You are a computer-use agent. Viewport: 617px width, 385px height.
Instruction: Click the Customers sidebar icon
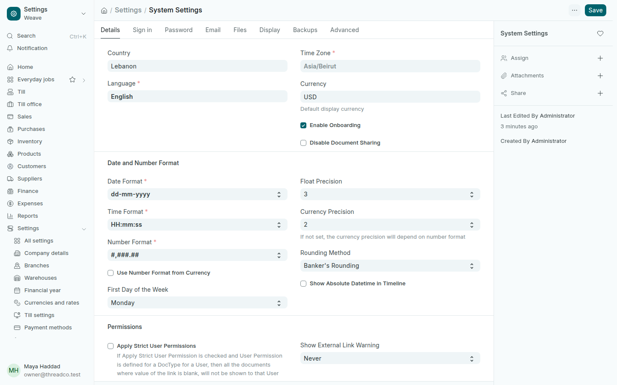coord(10,166)
